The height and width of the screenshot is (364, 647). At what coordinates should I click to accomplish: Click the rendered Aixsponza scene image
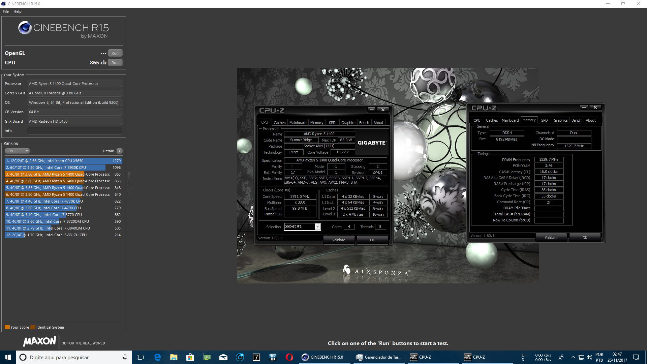click(x=388, y=175)
